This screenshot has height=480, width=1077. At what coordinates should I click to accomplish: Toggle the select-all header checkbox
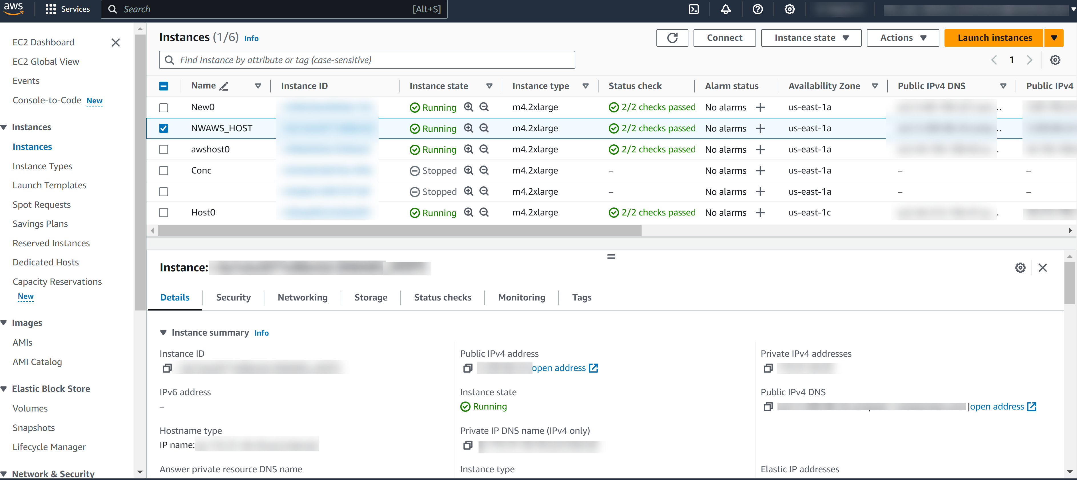(164, 86)
